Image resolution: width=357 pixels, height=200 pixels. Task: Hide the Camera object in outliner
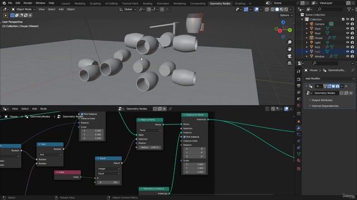click(348, 24)
